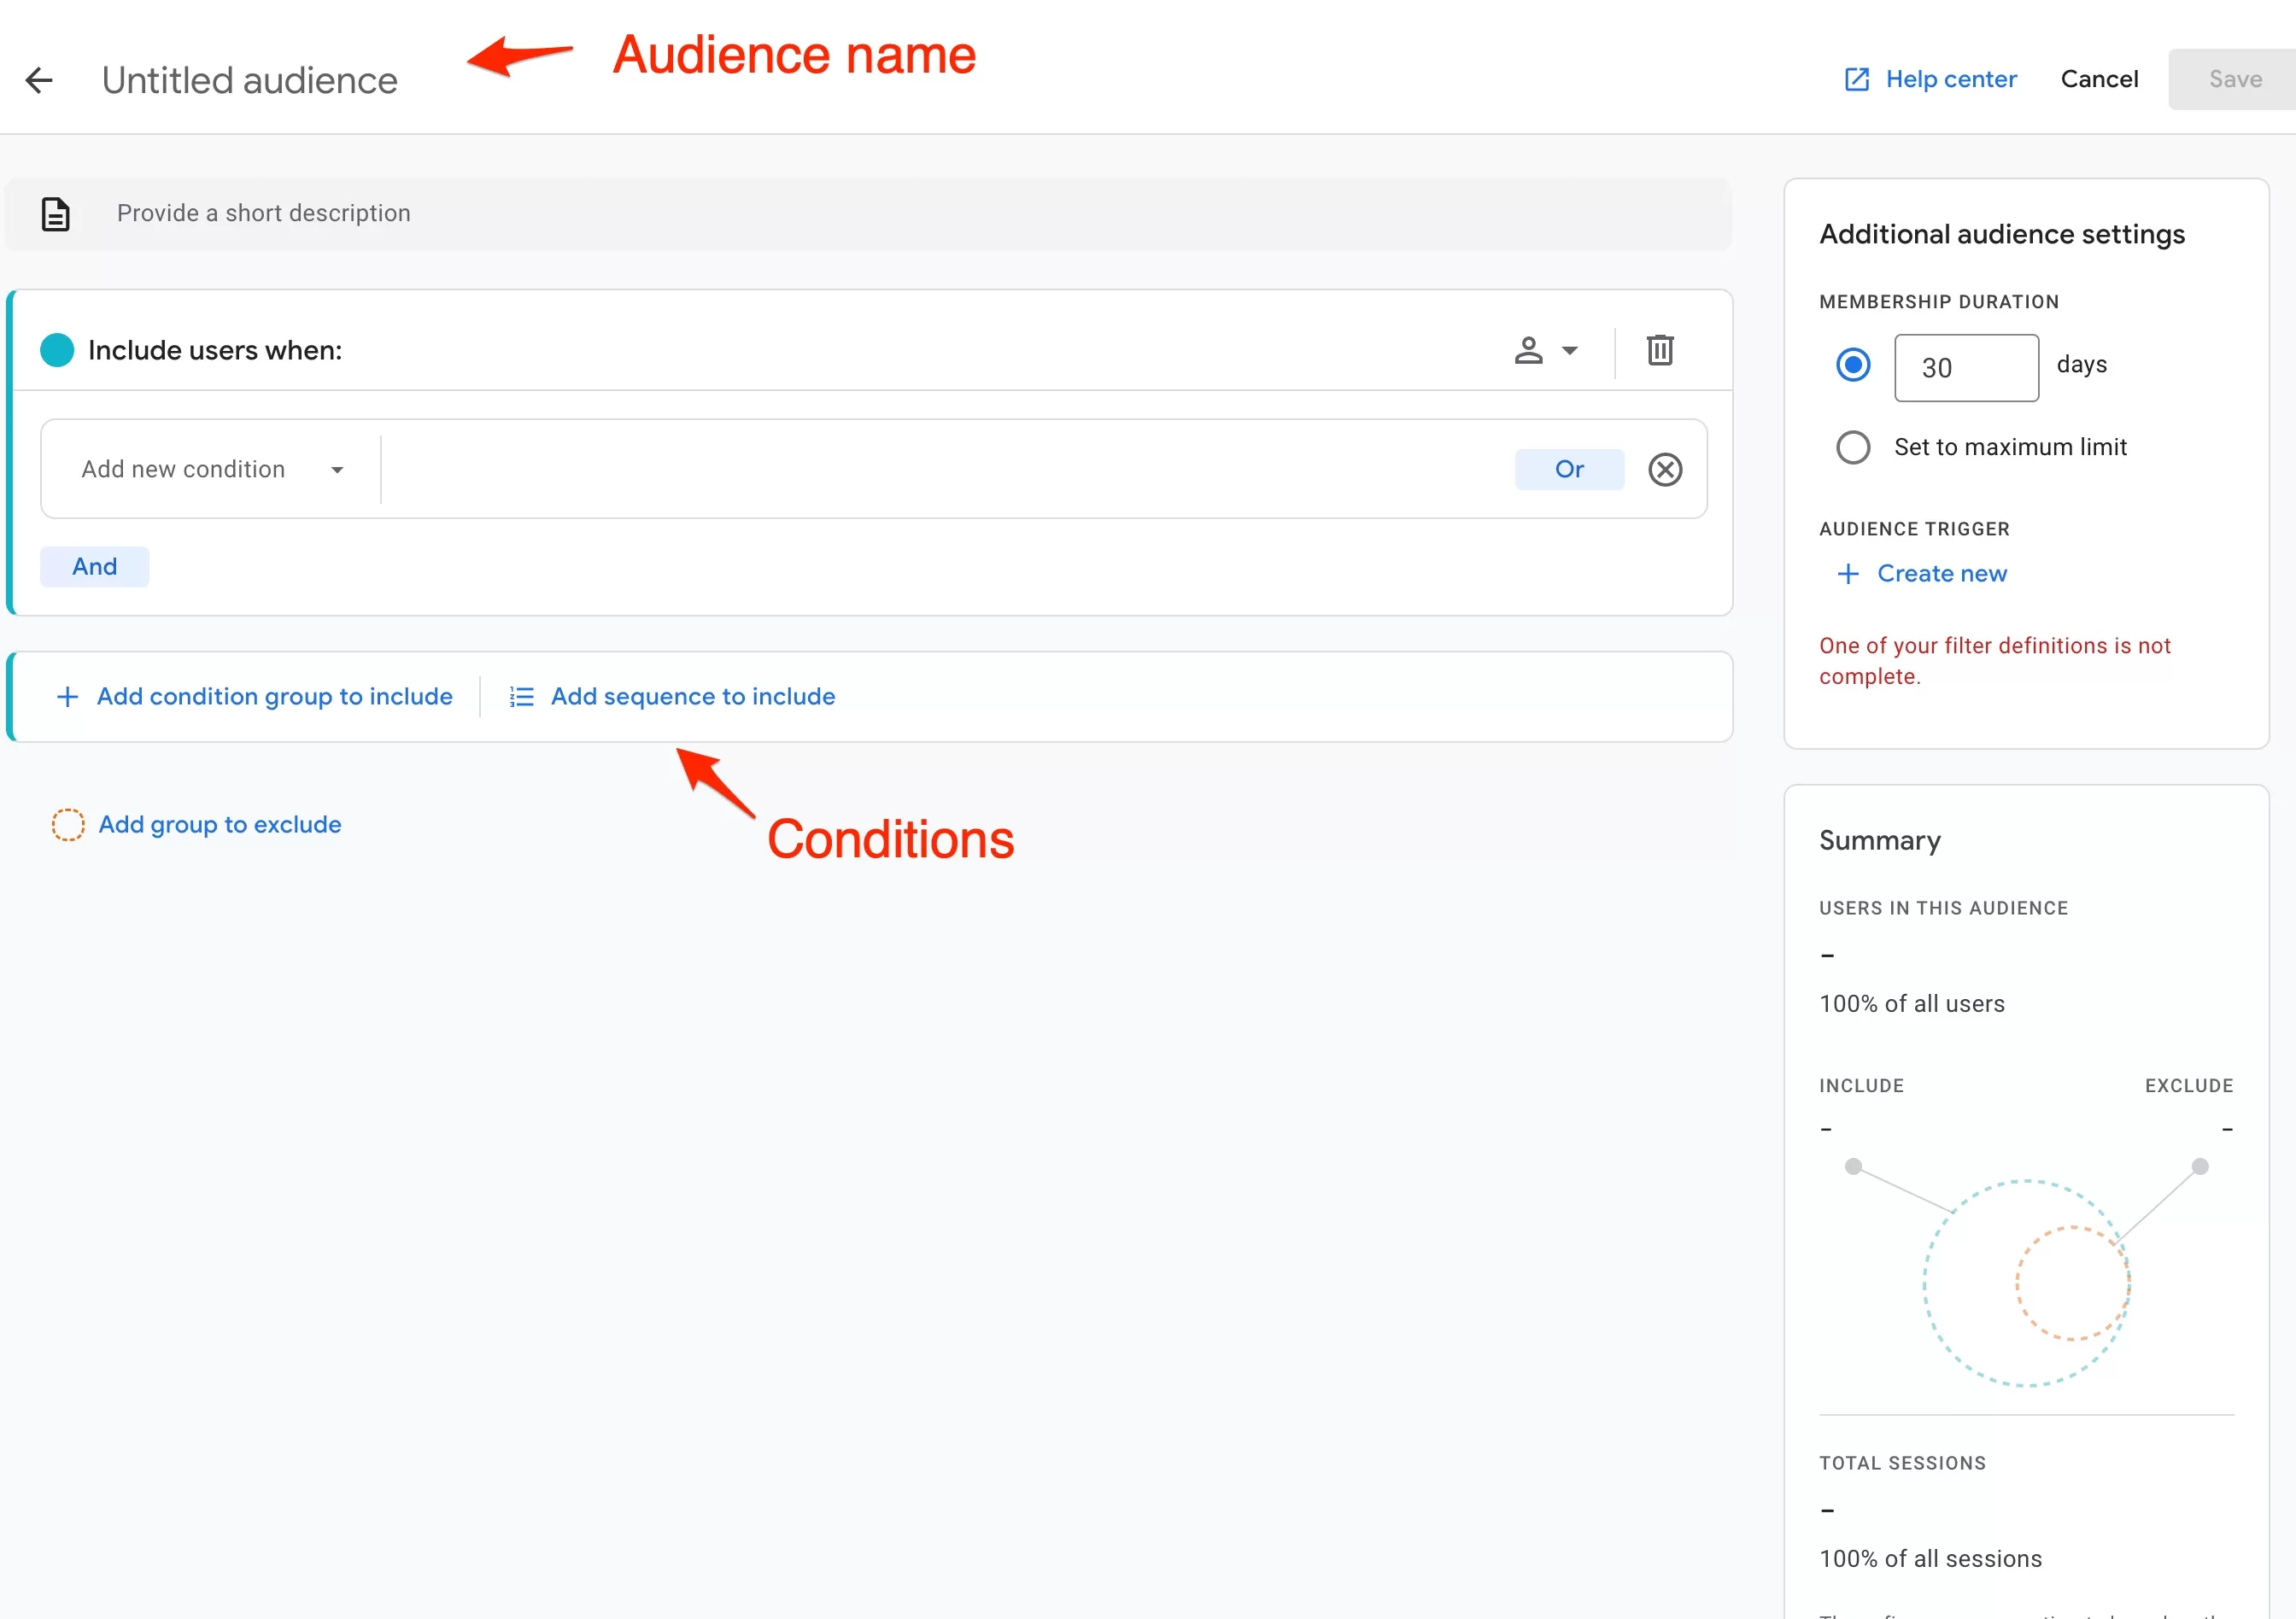Click the And button
The image size is (2296, 1619).
(95, 567)
